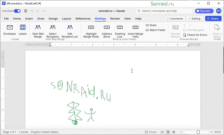This screenshot has height=135, width=224.
Task: Click Page 1 of 1 status
Action: pos(10,132)
